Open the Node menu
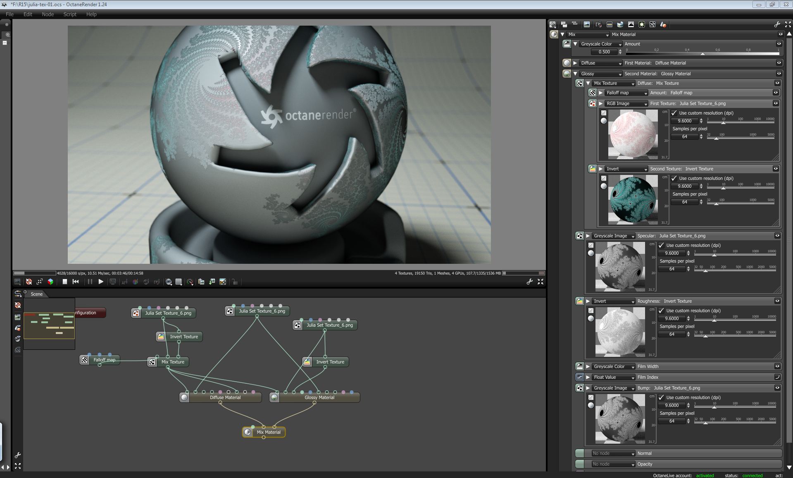Image resolution: width=793 pixels, height=478 pixels. pos(48,14)
